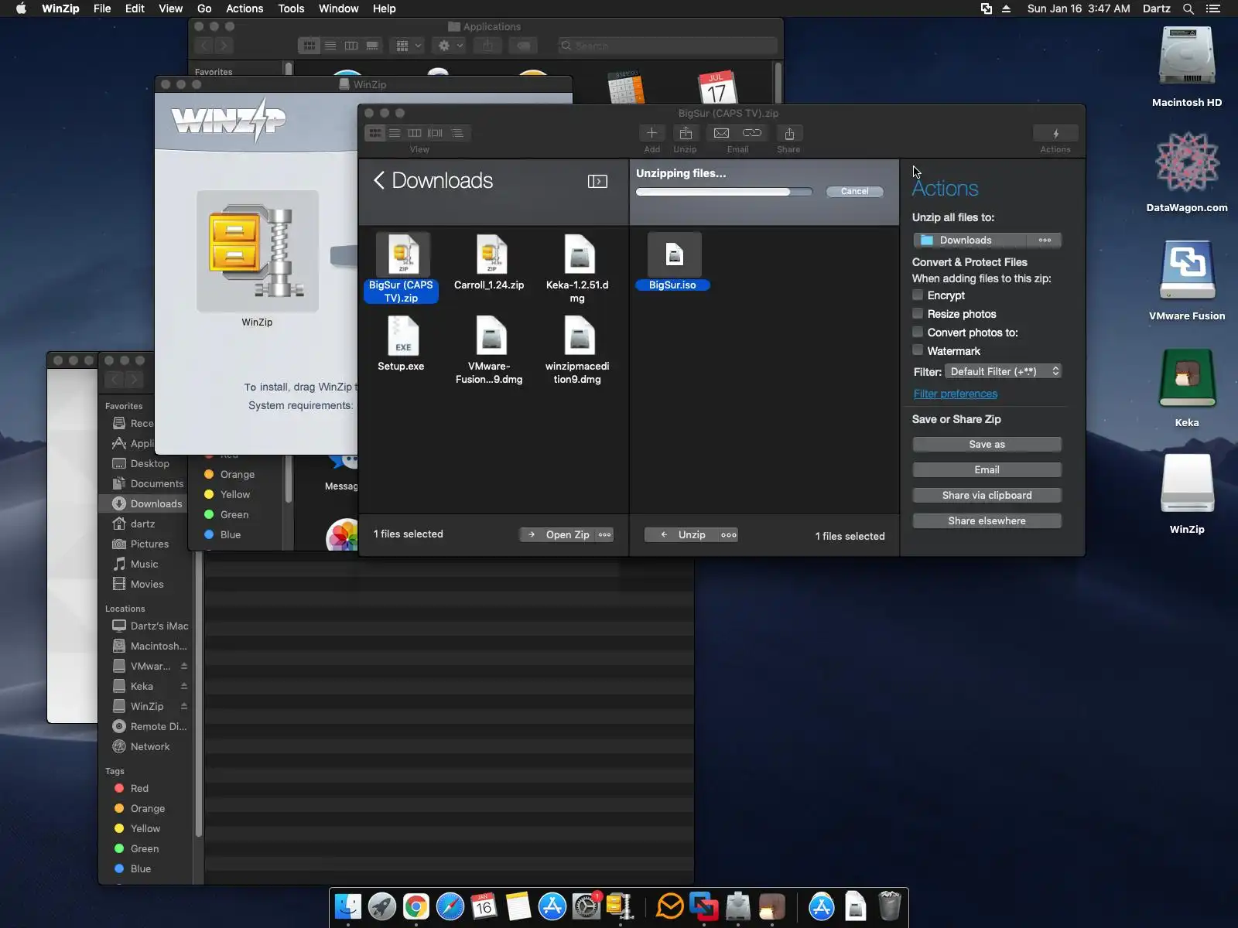Open Macintosh HD on the desktop
The image size is (1238, 928).
[x=1187, y=66]
